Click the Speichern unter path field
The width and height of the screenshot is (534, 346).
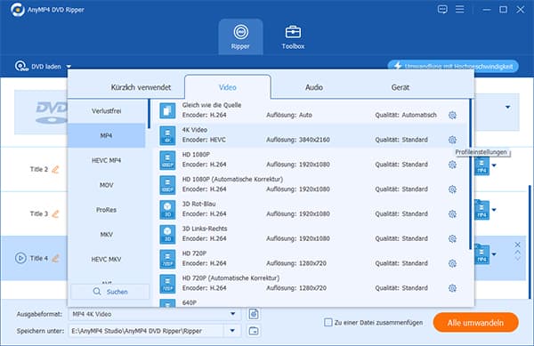click(x=147, y=331)
